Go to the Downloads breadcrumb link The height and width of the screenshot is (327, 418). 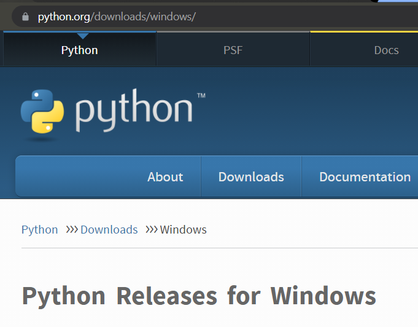[x=109, y=229]
